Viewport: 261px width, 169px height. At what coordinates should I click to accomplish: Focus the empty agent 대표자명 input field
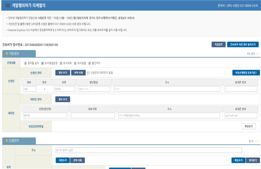coord(93,115)
